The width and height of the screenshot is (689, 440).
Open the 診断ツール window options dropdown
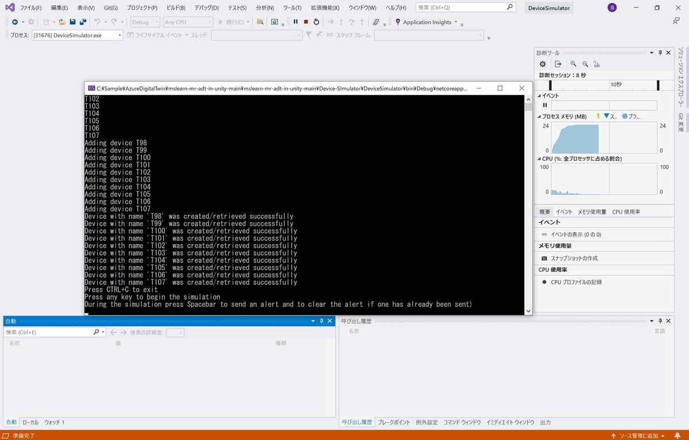(652, 52)
